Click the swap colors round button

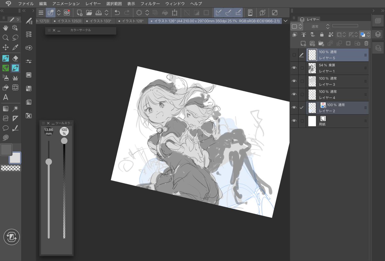(12, 238)
